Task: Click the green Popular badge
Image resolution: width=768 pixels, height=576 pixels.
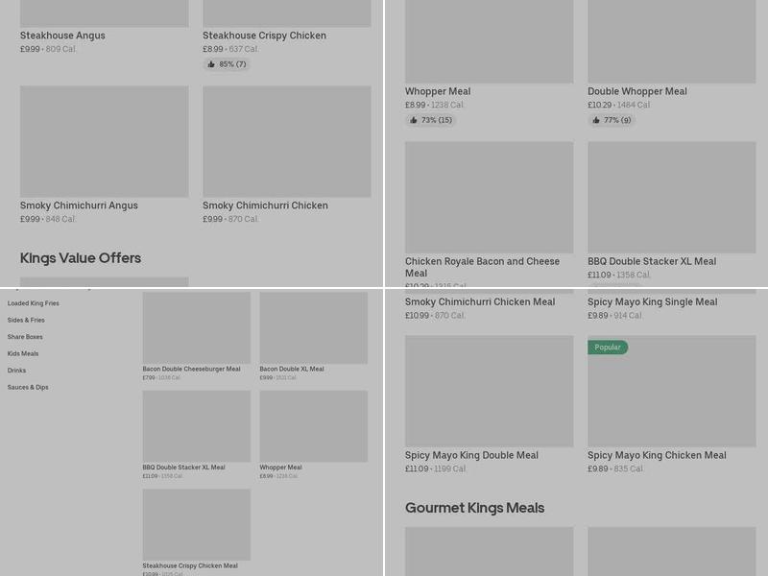Action: click(x=608, y=347)
